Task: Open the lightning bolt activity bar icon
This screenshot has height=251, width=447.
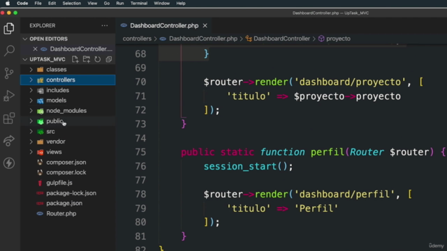Action: click(9, 163)
